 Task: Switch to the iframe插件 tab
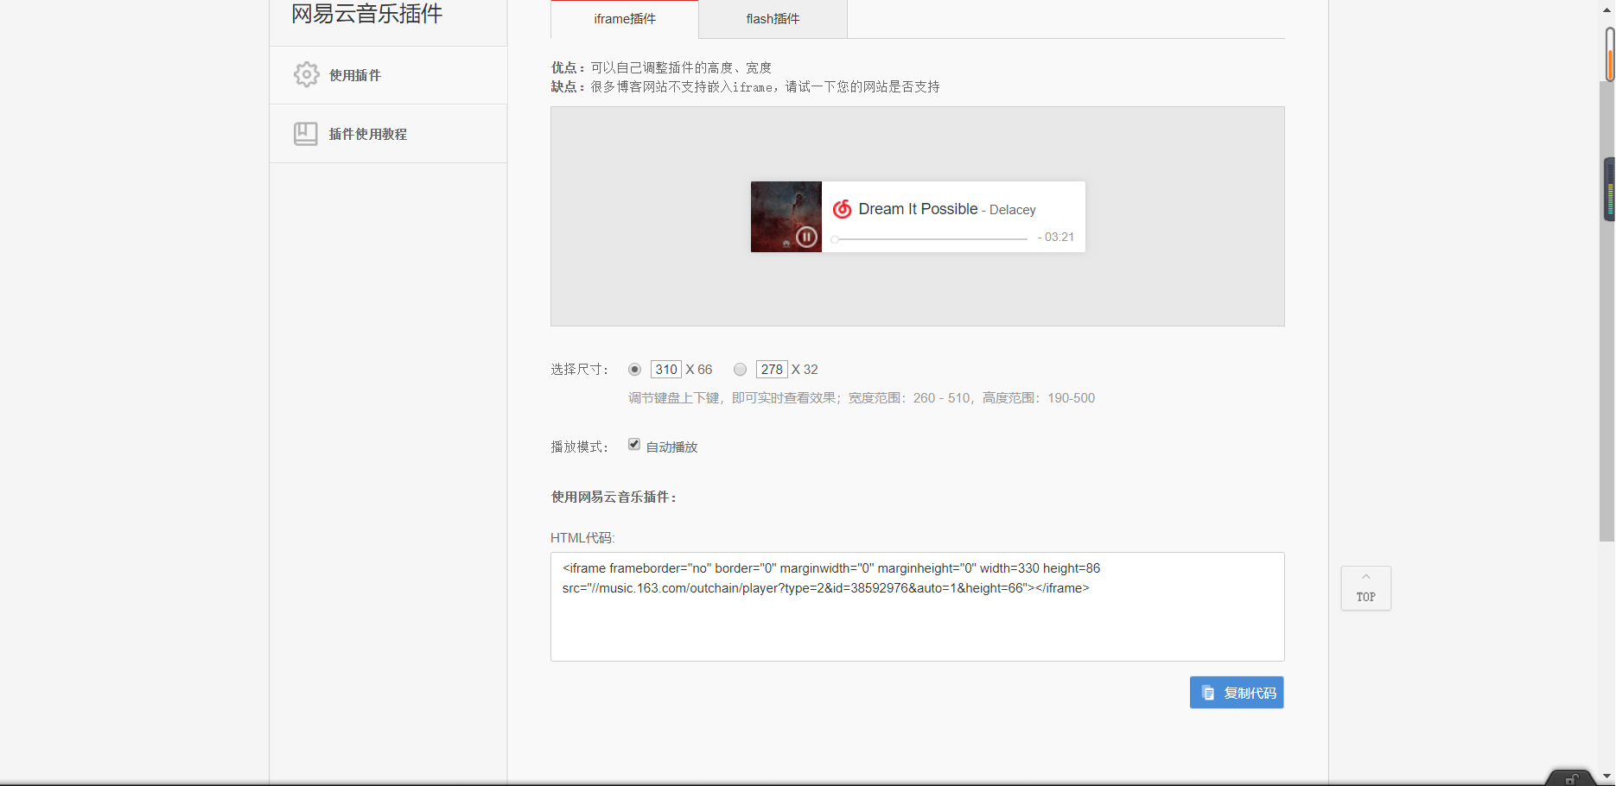pyautogui.click(x=625, y=19)
